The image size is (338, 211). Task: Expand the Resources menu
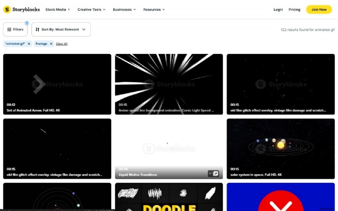pos(154,9)
